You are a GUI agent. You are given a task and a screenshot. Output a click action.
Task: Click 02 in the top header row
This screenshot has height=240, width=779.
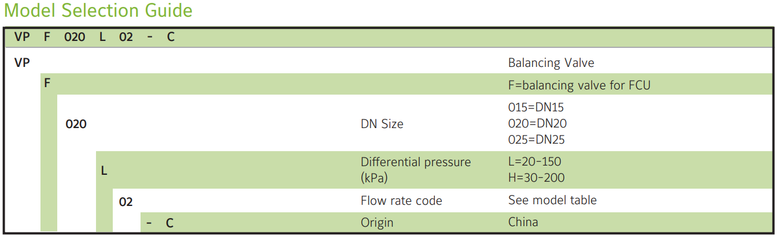coord(125,37)
